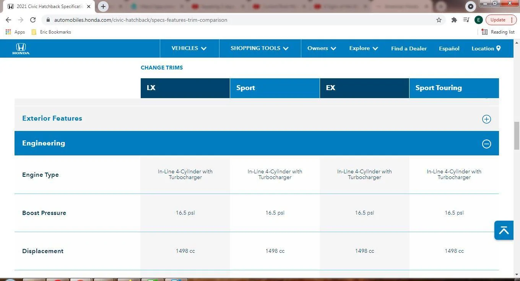Open the media controls playlist icon

[466, 20]
